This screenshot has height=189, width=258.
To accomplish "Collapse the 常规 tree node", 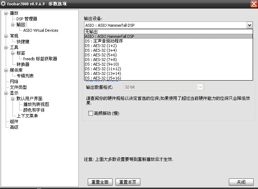I will pyautogui.click(x=6, y=36).
